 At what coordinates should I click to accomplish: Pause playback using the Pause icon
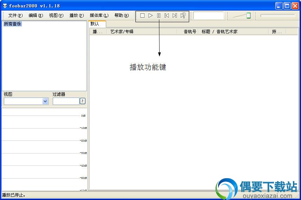point(159,15)
